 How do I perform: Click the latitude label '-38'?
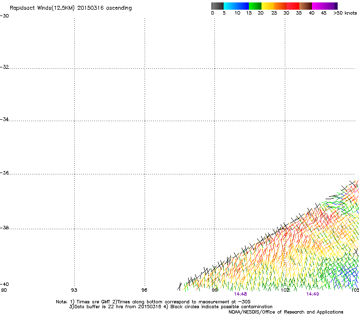(4, 228)
